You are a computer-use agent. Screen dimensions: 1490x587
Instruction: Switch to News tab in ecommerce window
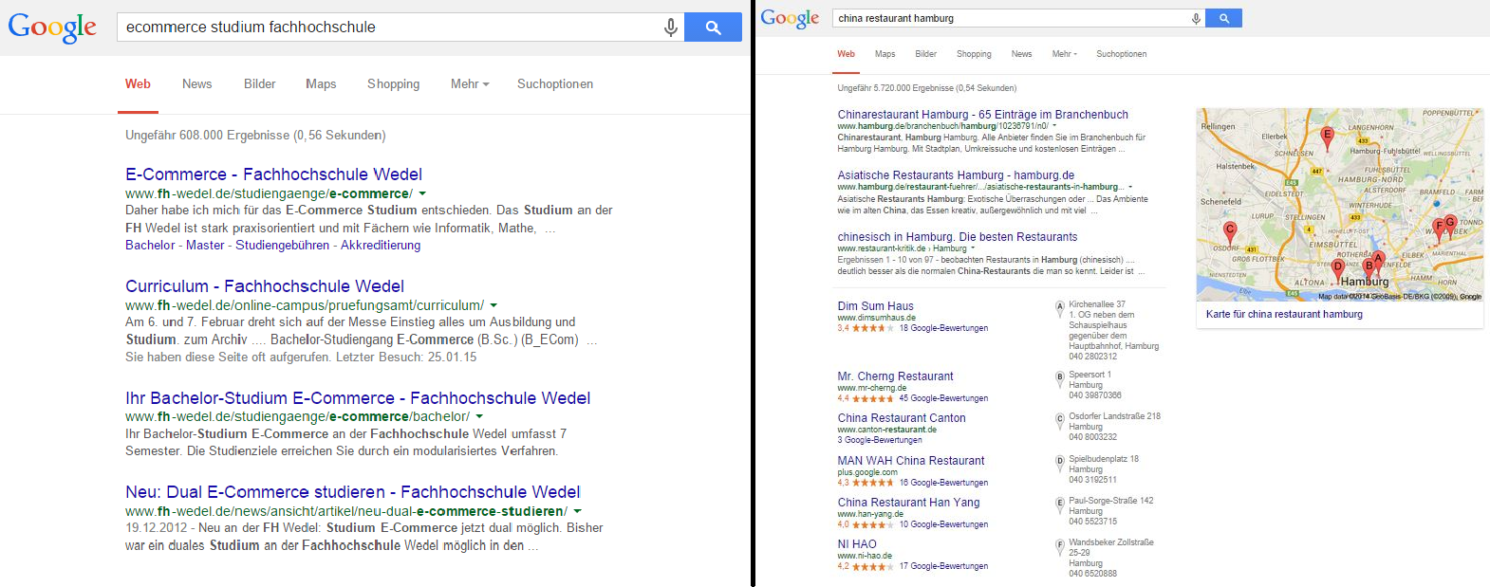point(197,84)
